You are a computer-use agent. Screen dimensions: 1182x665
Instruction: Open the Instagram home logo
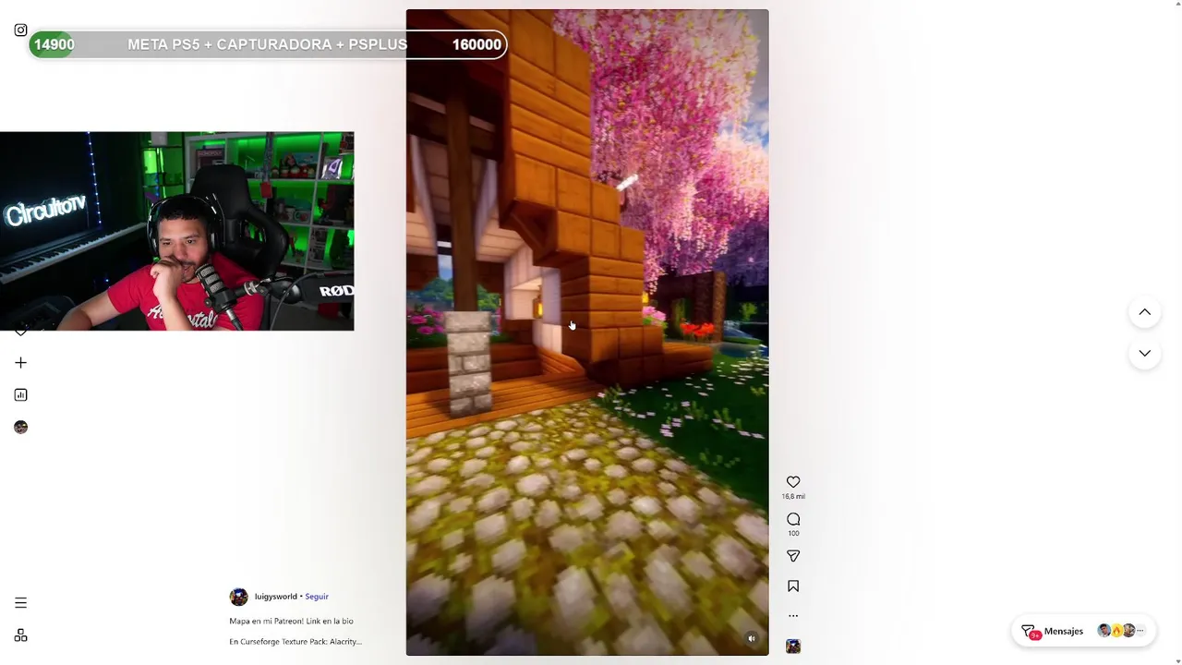(x=20, y=30)
